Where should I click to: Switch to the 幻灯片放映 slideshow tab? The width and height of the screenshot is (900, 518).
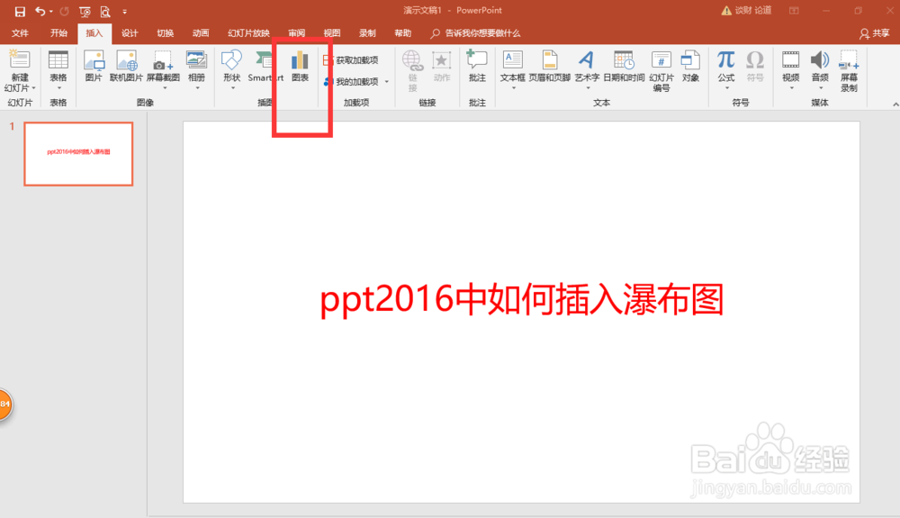point(248,33)
